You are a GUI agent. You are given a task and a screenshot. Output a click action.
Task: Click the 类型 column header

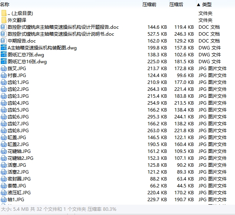click(207, 5)
